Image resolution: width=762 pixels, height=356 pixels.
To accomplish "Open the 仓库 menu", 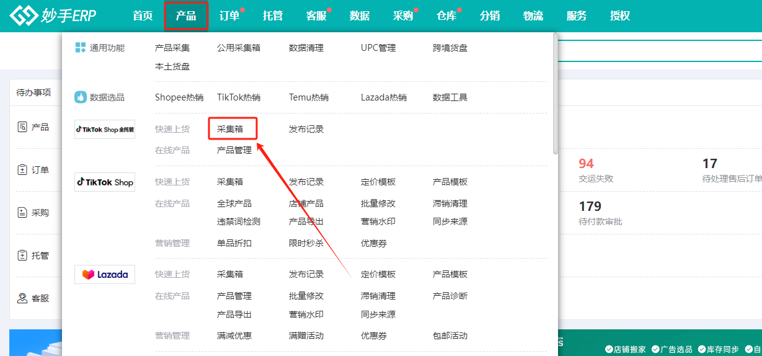I will (x=446, y=16).
